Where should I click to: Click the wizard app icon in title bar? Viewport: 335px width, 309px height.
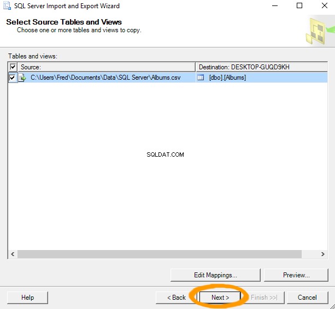[7, 6]
